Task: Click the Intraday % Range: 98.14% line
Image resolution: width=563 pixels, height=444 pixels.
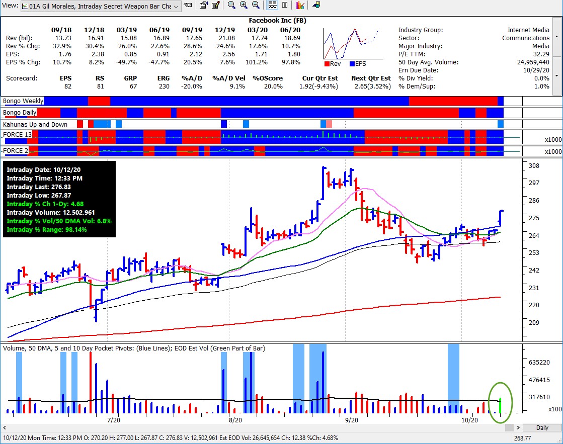Action: [47, 230]
